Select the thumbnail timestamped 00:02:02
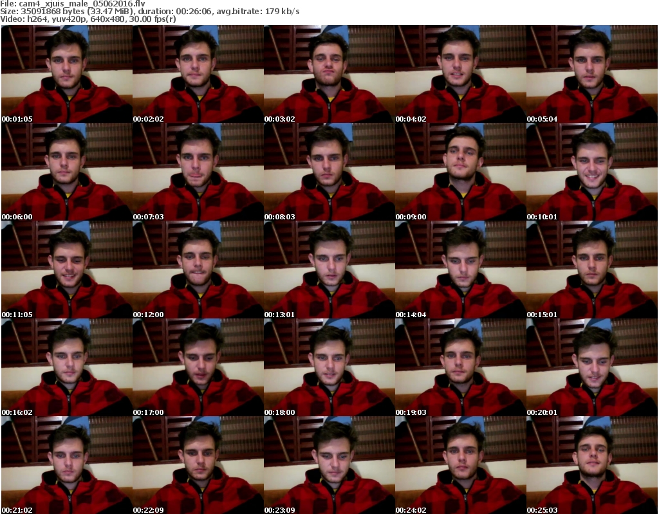659x514 pixels. pyautogui.click(x=198, y=74)
